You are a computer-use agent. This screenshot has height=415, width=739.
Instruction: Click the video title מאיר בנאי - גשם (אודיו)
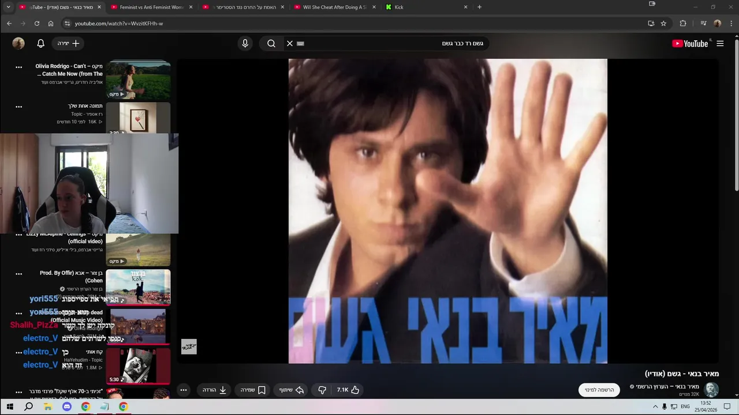[682, 374]
